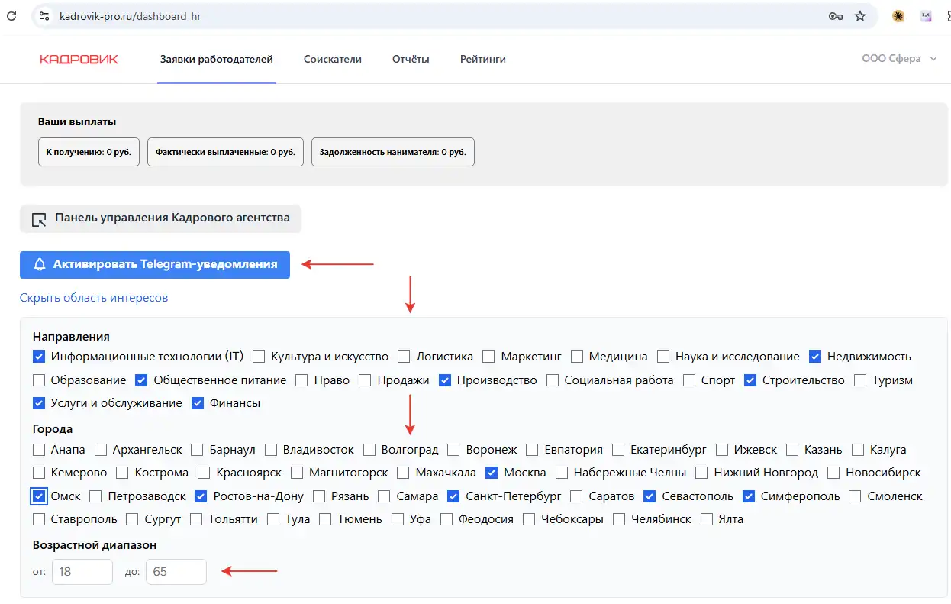Enable the Логистика direction checkbox
This screenshot has width=951, height=604.
tap(404, 357)
